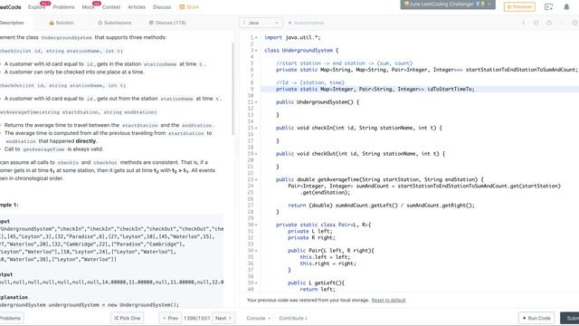
Task: Open the Java language dropdown
Action: point(261,23)
